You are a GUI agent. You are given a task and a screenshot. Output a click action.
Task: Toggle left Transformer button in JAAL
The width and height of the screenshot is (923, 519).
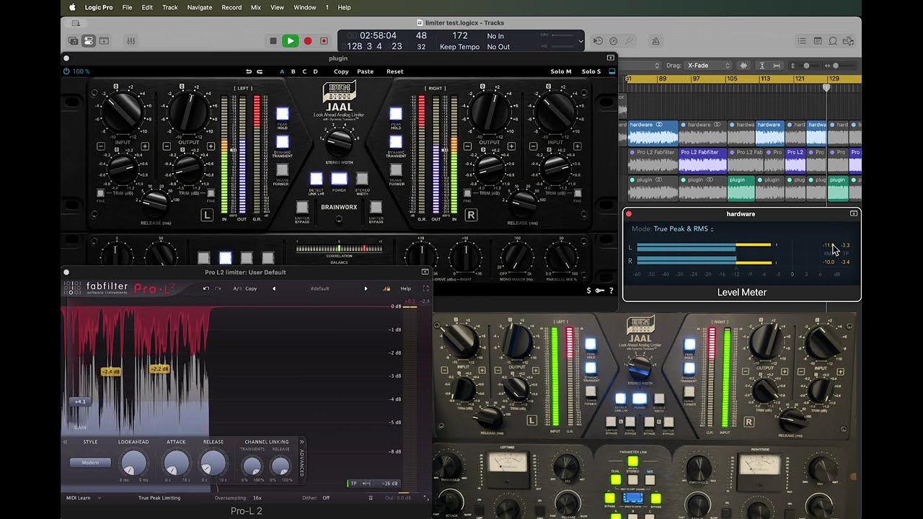tap(282, 170)
